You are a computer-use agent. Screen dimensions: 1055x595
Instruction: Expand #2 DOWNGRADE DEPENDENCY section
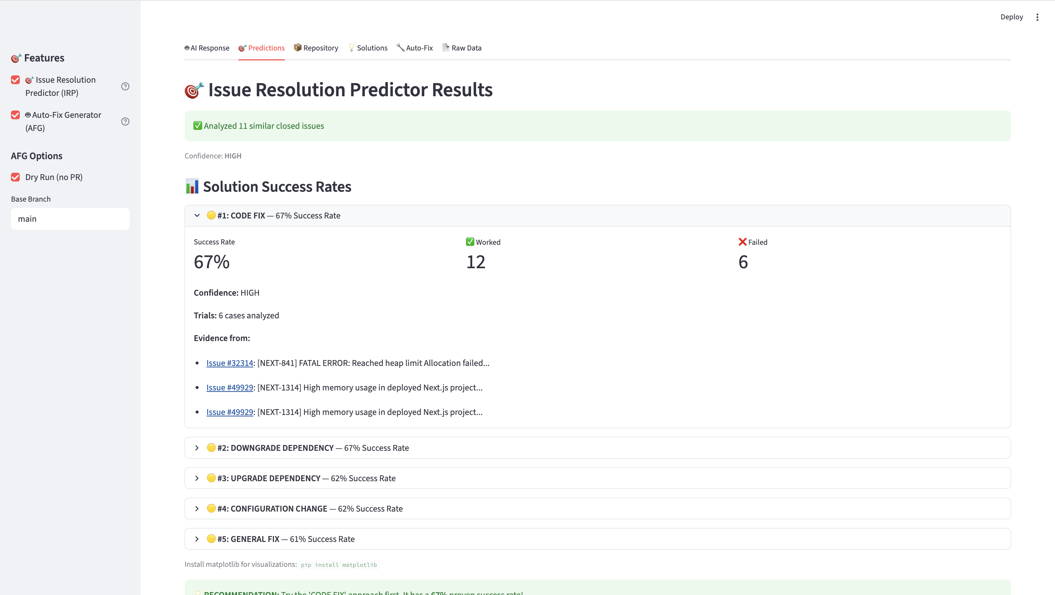tap(197, 448)
